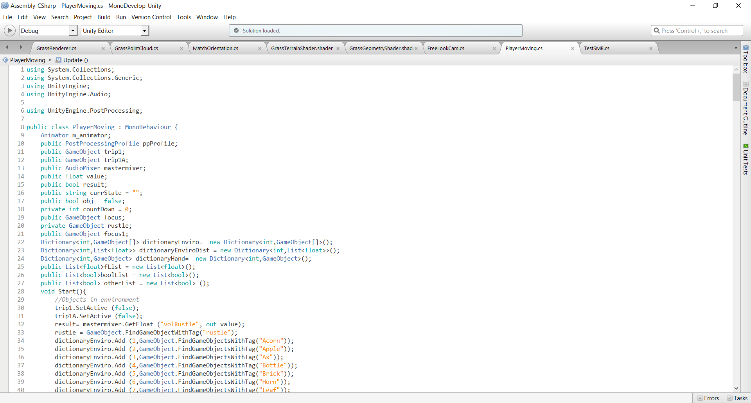Navigate to previous tab with left arrow

[x=7, y=47]
